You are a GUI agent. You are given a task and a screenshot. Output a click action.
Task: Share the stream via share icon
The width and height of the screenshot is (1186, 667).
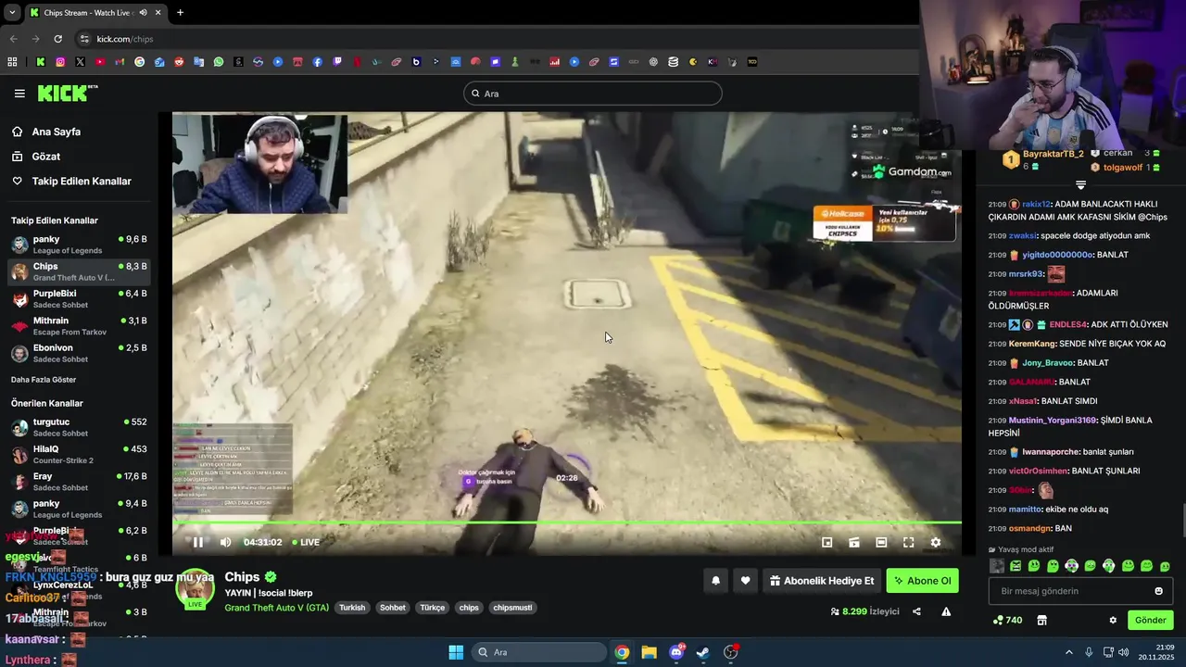(x=916, y=611)
